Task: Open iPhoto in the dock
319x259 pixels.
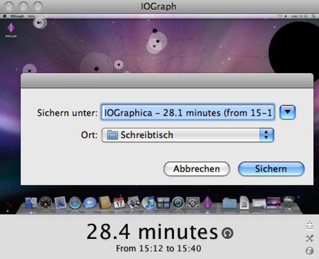Action: [134, 202]
